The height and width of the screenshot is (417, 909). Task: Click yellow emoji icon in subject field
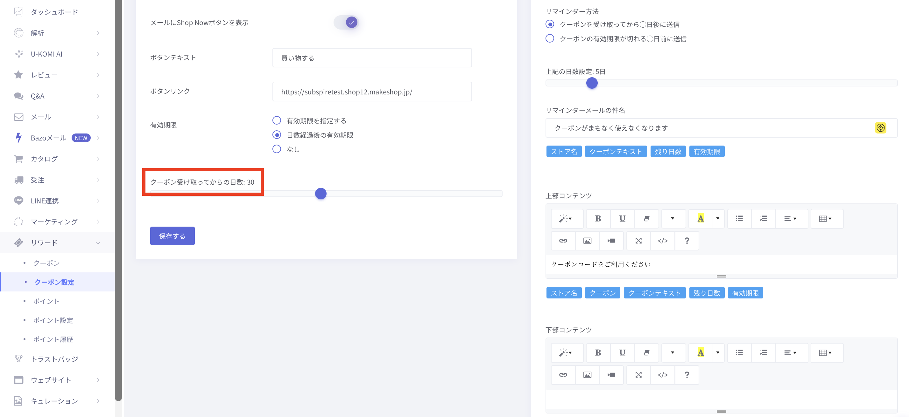pos(880,127)
